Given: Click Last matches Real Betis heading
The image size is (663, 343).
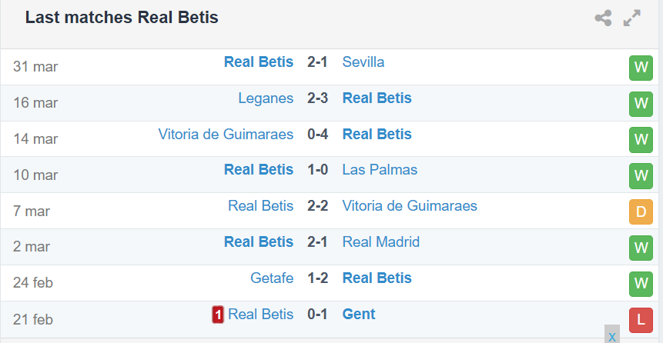Looking at the screenshot, I should [122, 18].
